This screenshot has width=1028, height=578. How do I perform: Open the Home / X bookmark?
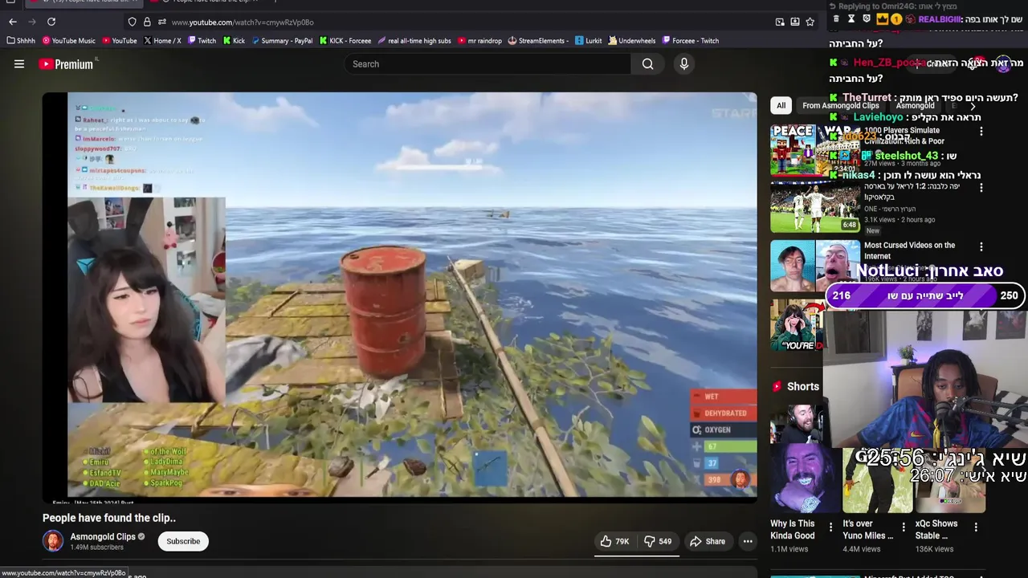pos(162,40)
